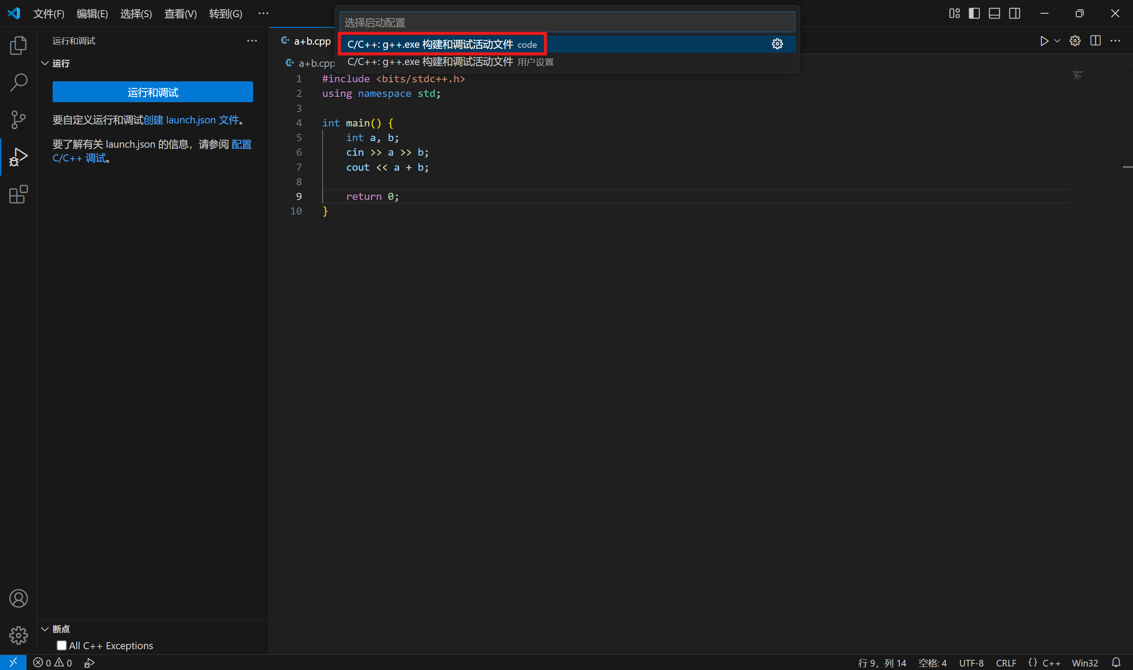
Task: Collapse the 运行 section
Action: [45, 63]
